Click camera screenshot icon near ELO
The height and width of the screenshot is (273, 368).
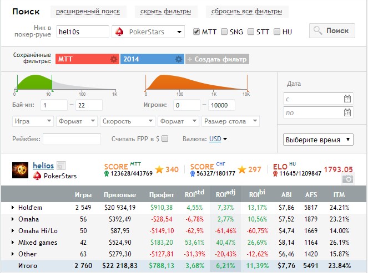(347, 179)
